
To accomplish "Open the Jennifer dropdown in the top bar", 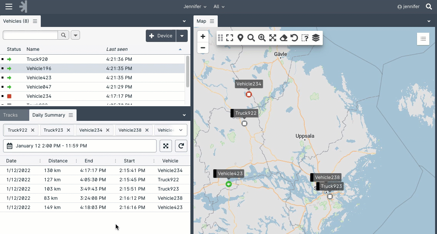I will point(195,7).
